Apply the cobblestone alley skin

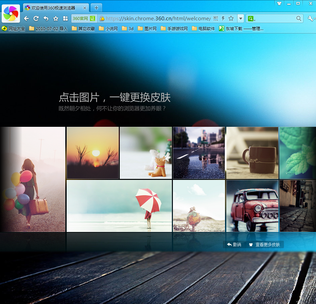(298, 206)
